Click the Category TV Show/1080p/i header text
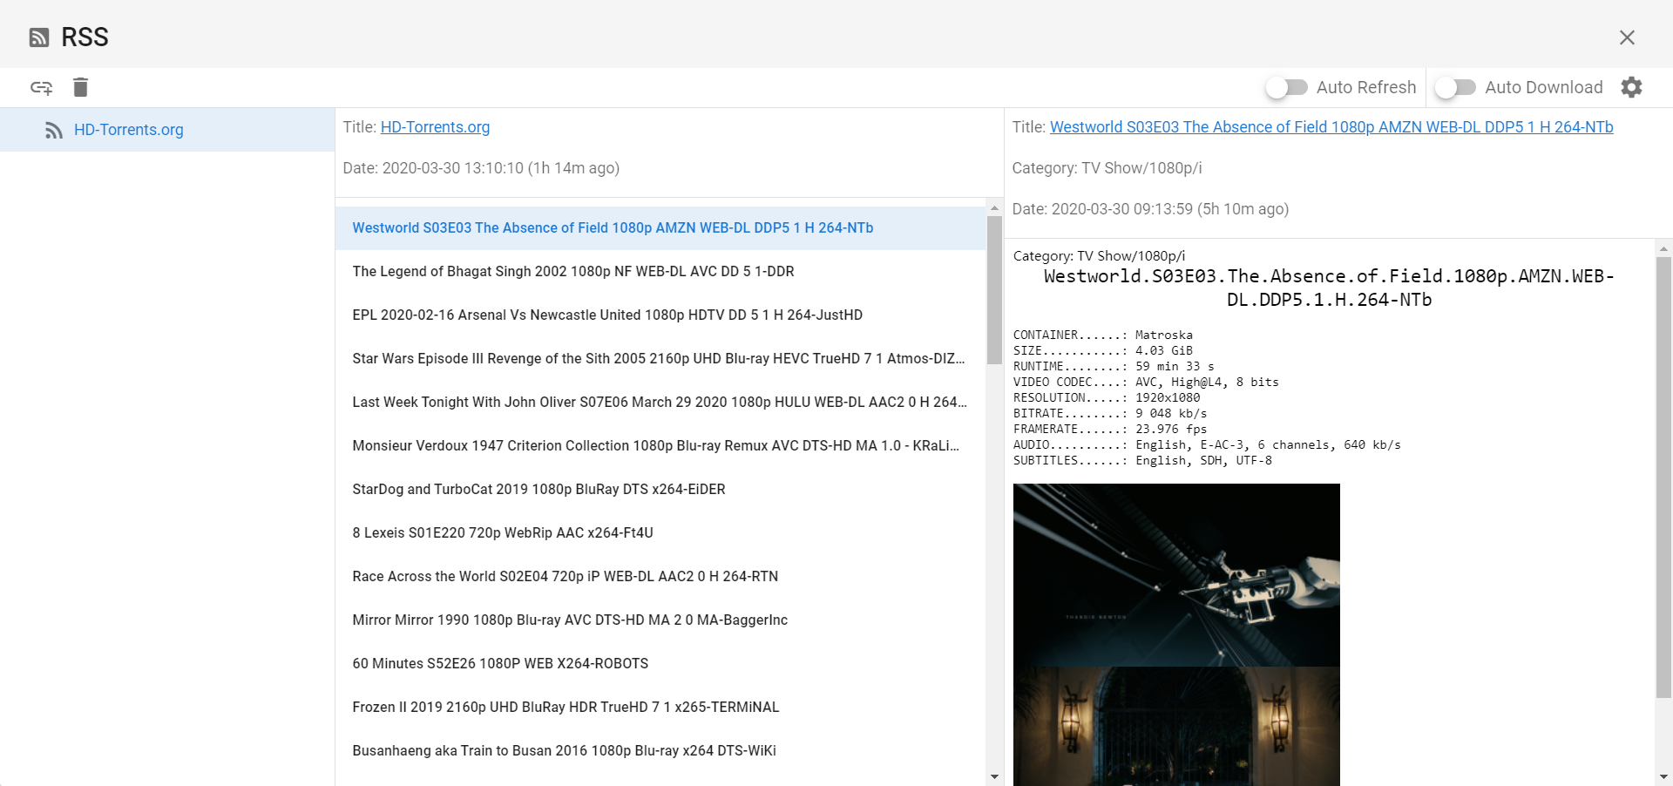The width and height of the screenshot is (1673, 786). (x=1107, y=168)
